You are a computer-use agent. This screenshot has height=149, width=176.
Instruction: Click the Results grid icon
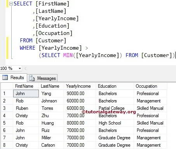[5, 77]
